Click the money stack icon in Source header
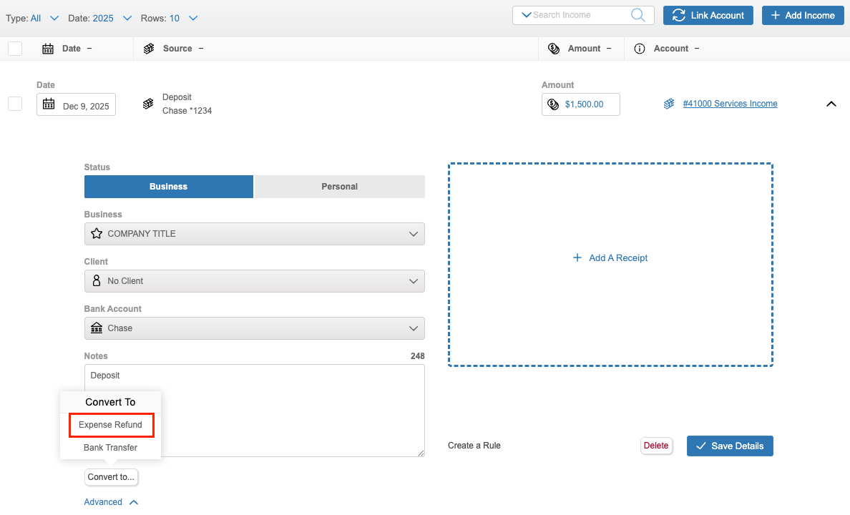The image size is (850, 515). coord(149,49)
